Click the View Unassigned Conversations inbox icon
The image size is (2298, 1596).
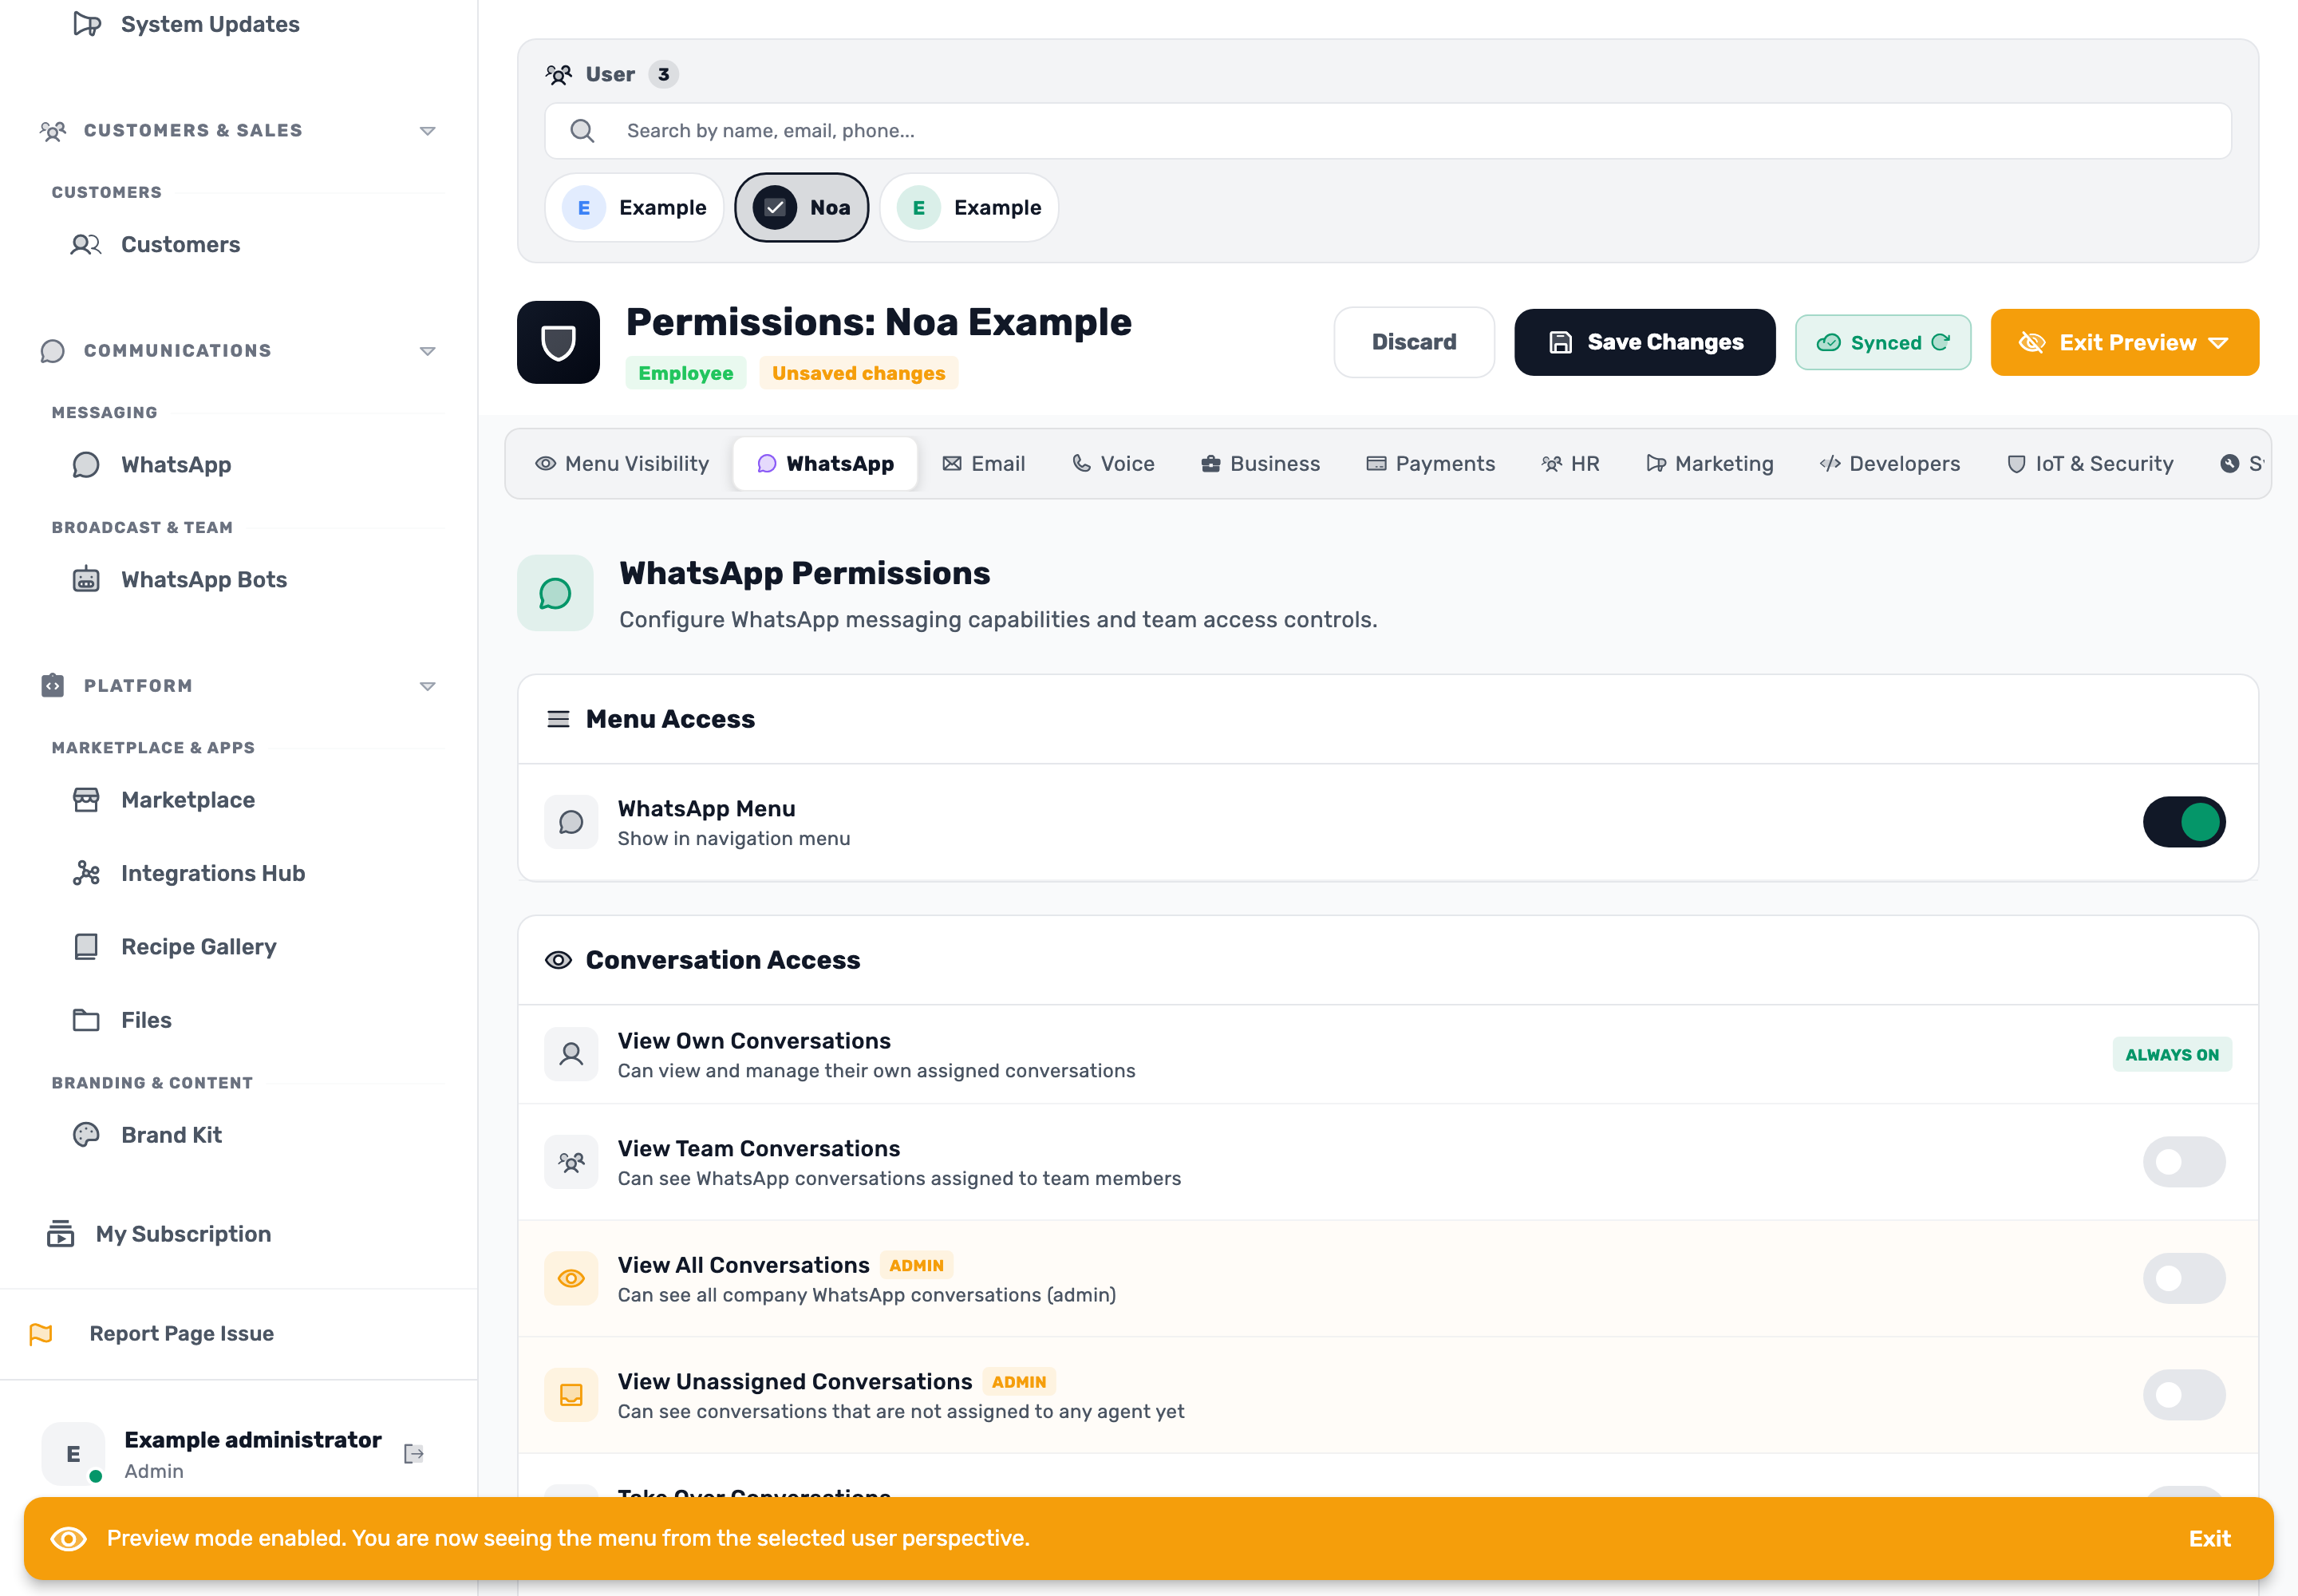click(571, 1395)
